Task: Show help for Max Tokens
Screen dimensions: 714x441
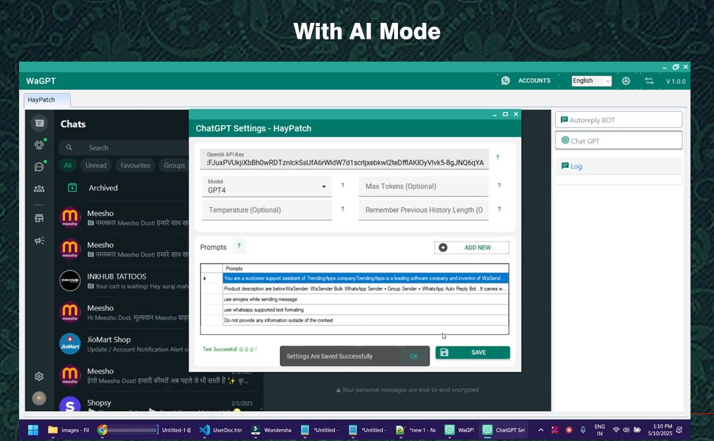Action: tap(499, 186)
